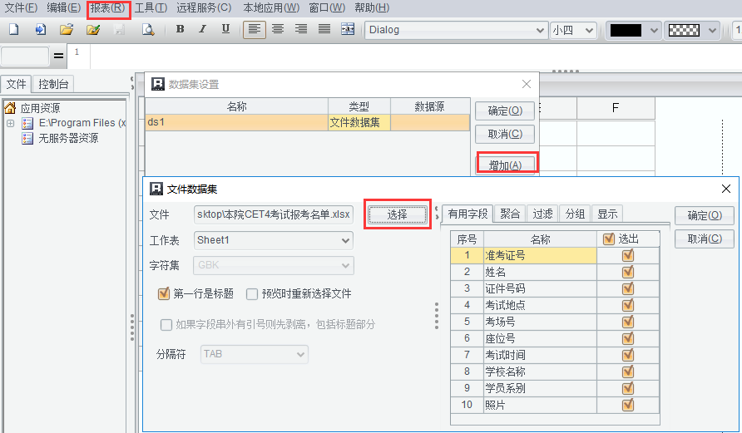Click 选择 to choose a file
742x433 pixels.
(397, 214)
